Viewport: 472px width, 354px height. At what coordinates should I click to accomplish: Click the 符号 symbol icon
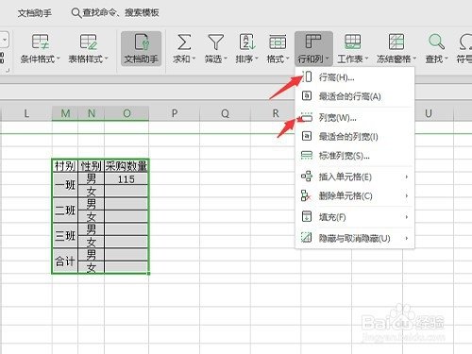click(x=465, y=42)
